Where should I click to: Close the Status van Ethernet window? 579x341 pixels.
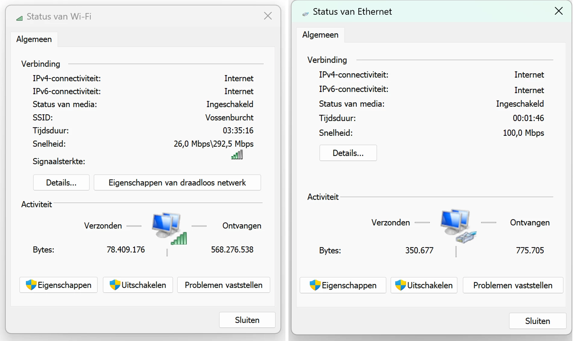pyautogui.click(x=559, y=11)
